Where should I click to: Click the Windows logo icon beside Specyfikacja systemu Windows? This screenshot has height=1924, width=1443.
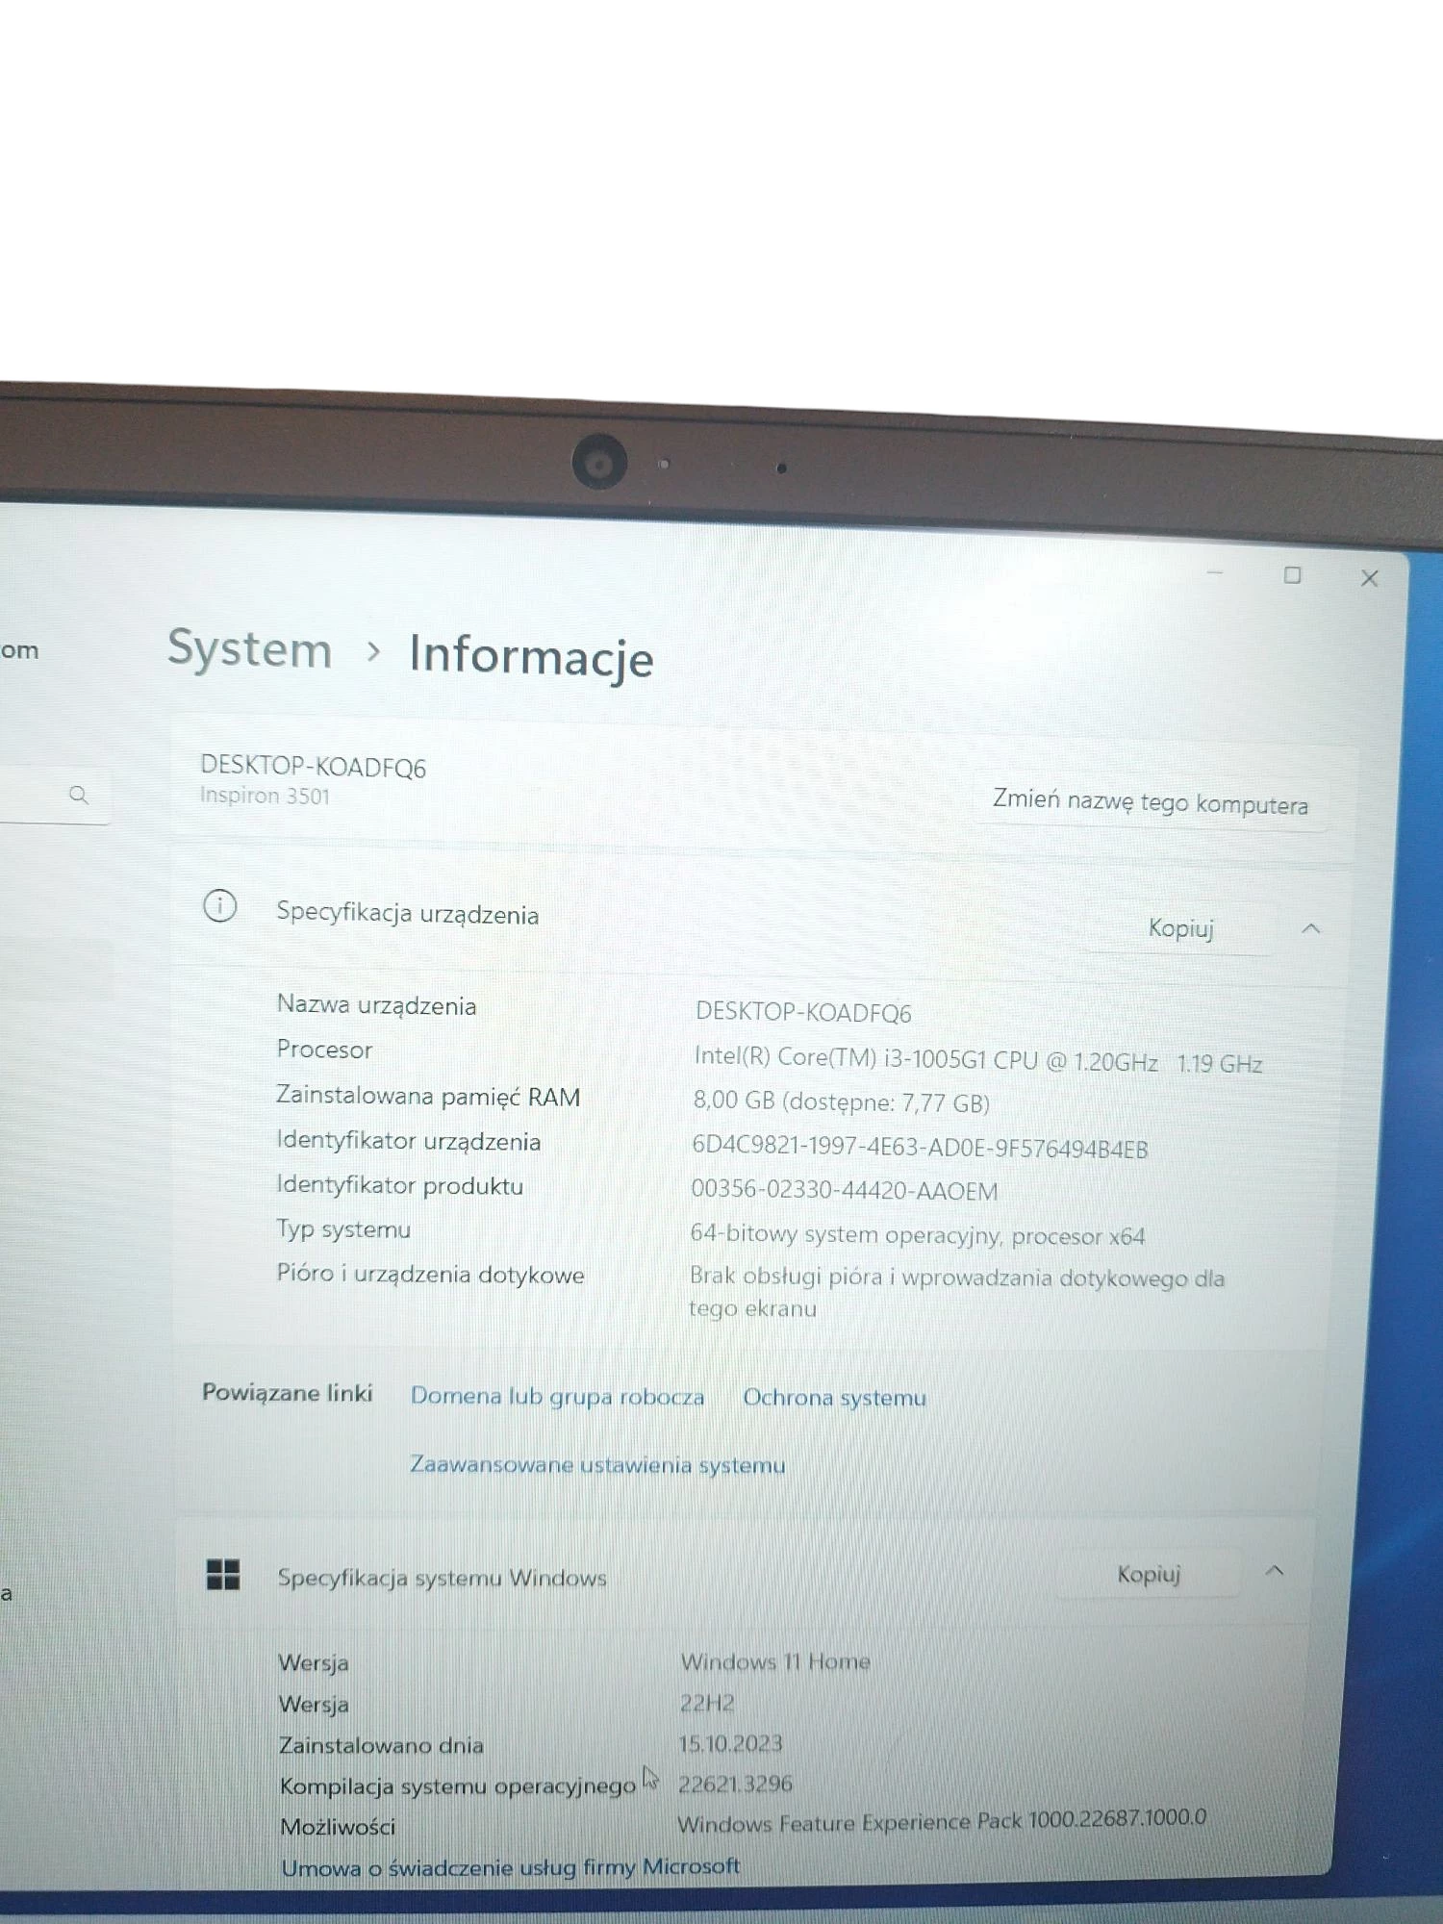tap(223, 1575)
